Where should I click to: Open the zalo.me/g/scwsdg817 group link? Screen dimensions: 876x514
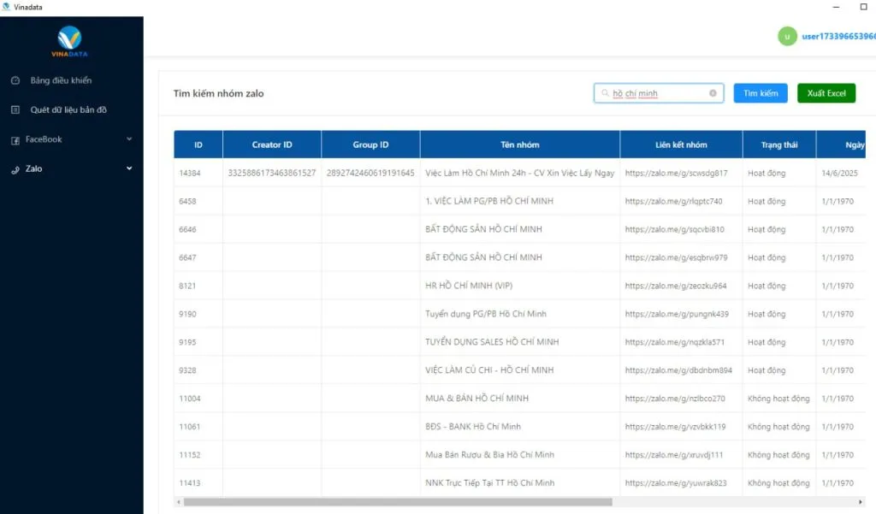click(676, 173)
